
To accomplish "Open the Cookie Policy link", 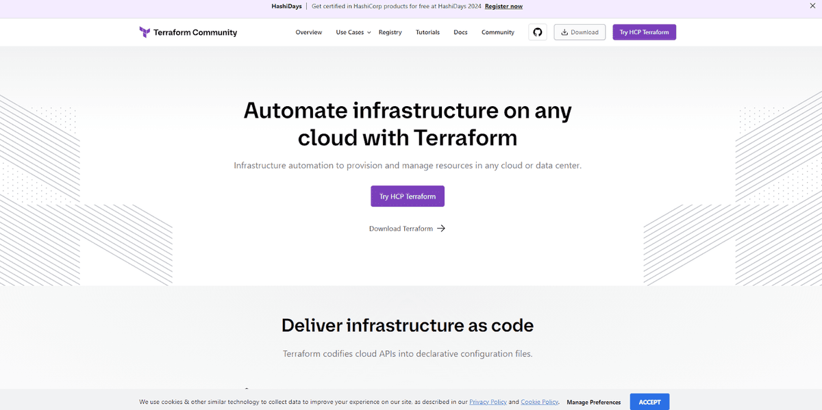I will pos(540,402).
